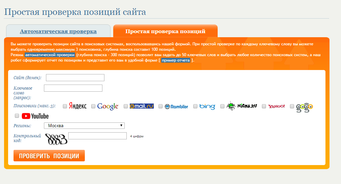The image size is (341, 184).
Task: Switch to Автоматическая проверка tab
Action: pos(58,31)
